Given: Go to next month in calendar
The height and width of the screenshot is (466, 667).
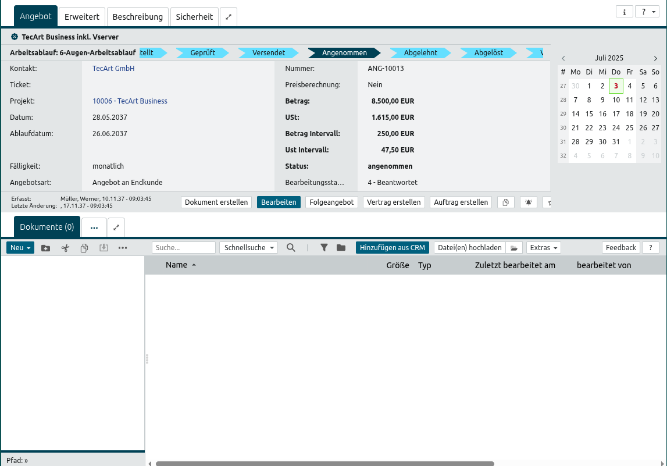Looking at the screenshot, I should coord(655,58).
